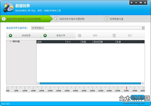Maximize the 数据刻录 window
Viewport: 151px width, 106px height.
[141, 3]
